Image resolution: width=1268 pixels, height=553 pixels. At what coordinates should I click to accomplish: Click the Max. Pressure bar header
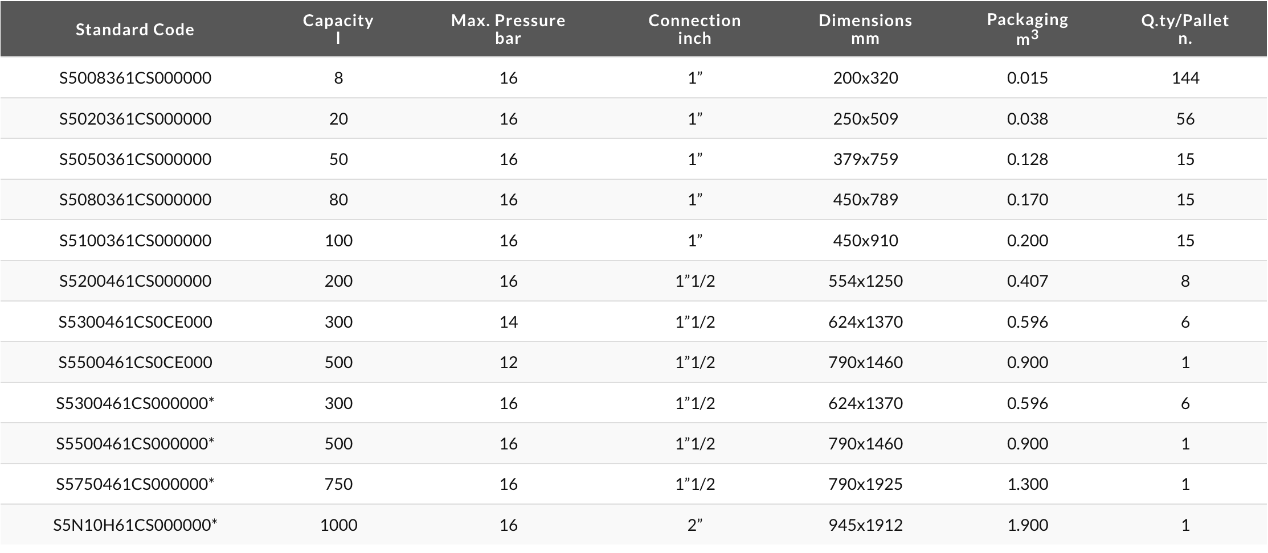pos(508,29)
